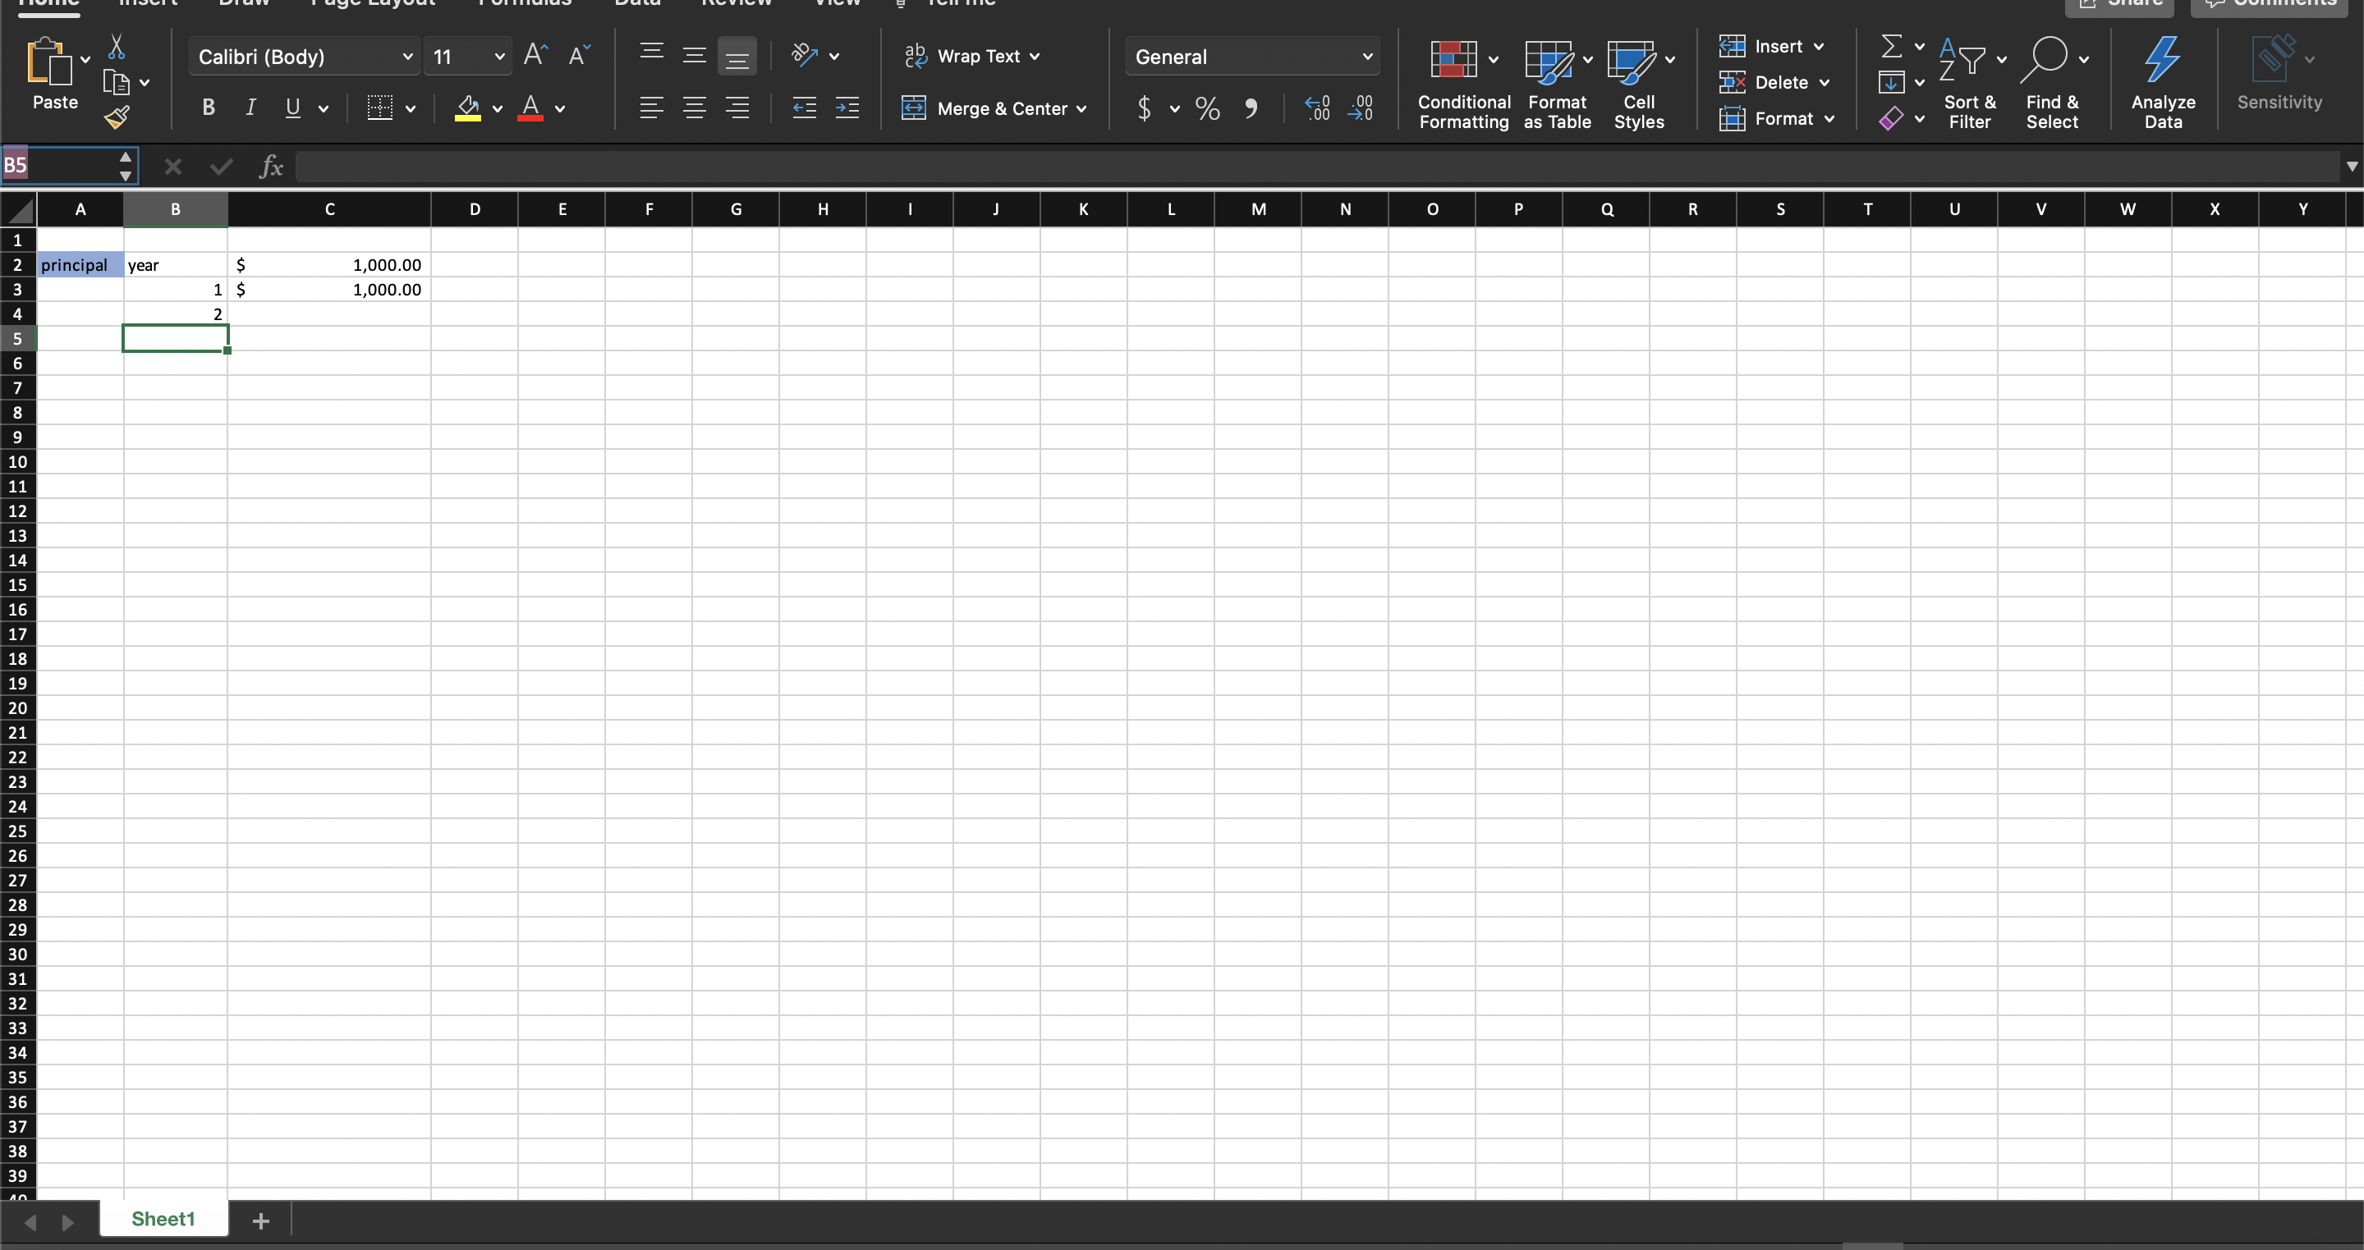Image resolution: width=2364 pixels, height=1250 pixels.
Task: Click the Analyze Data lightning icon
Action: click(2162, 61)
